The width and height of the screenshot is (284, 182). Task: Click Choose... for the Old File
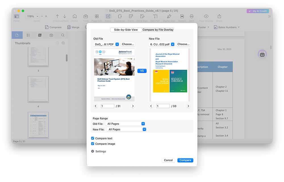128,44
